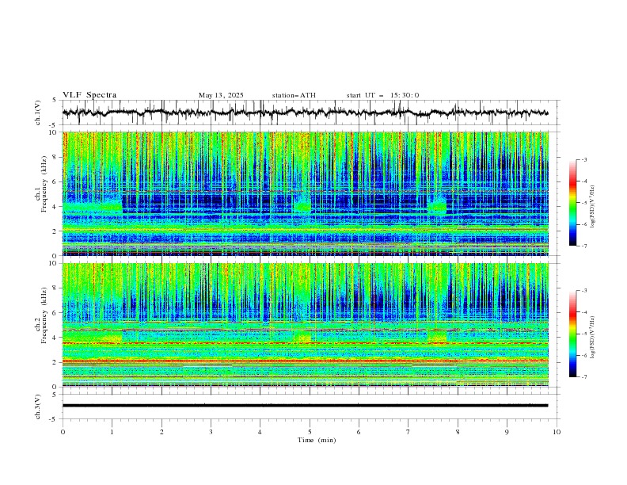The height and width of the screenshot is (485, 627).
Task: Click the "-3" label on ch.2 colorbar
Action: tap(583, 291)
